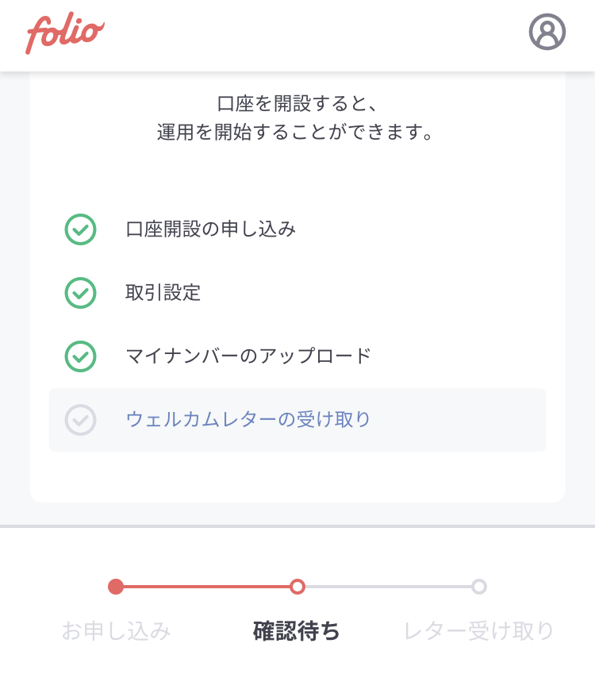Screen dimensions: 595x674
Task: Click the grey remaining progress bar segment
Action: [388, 587]
